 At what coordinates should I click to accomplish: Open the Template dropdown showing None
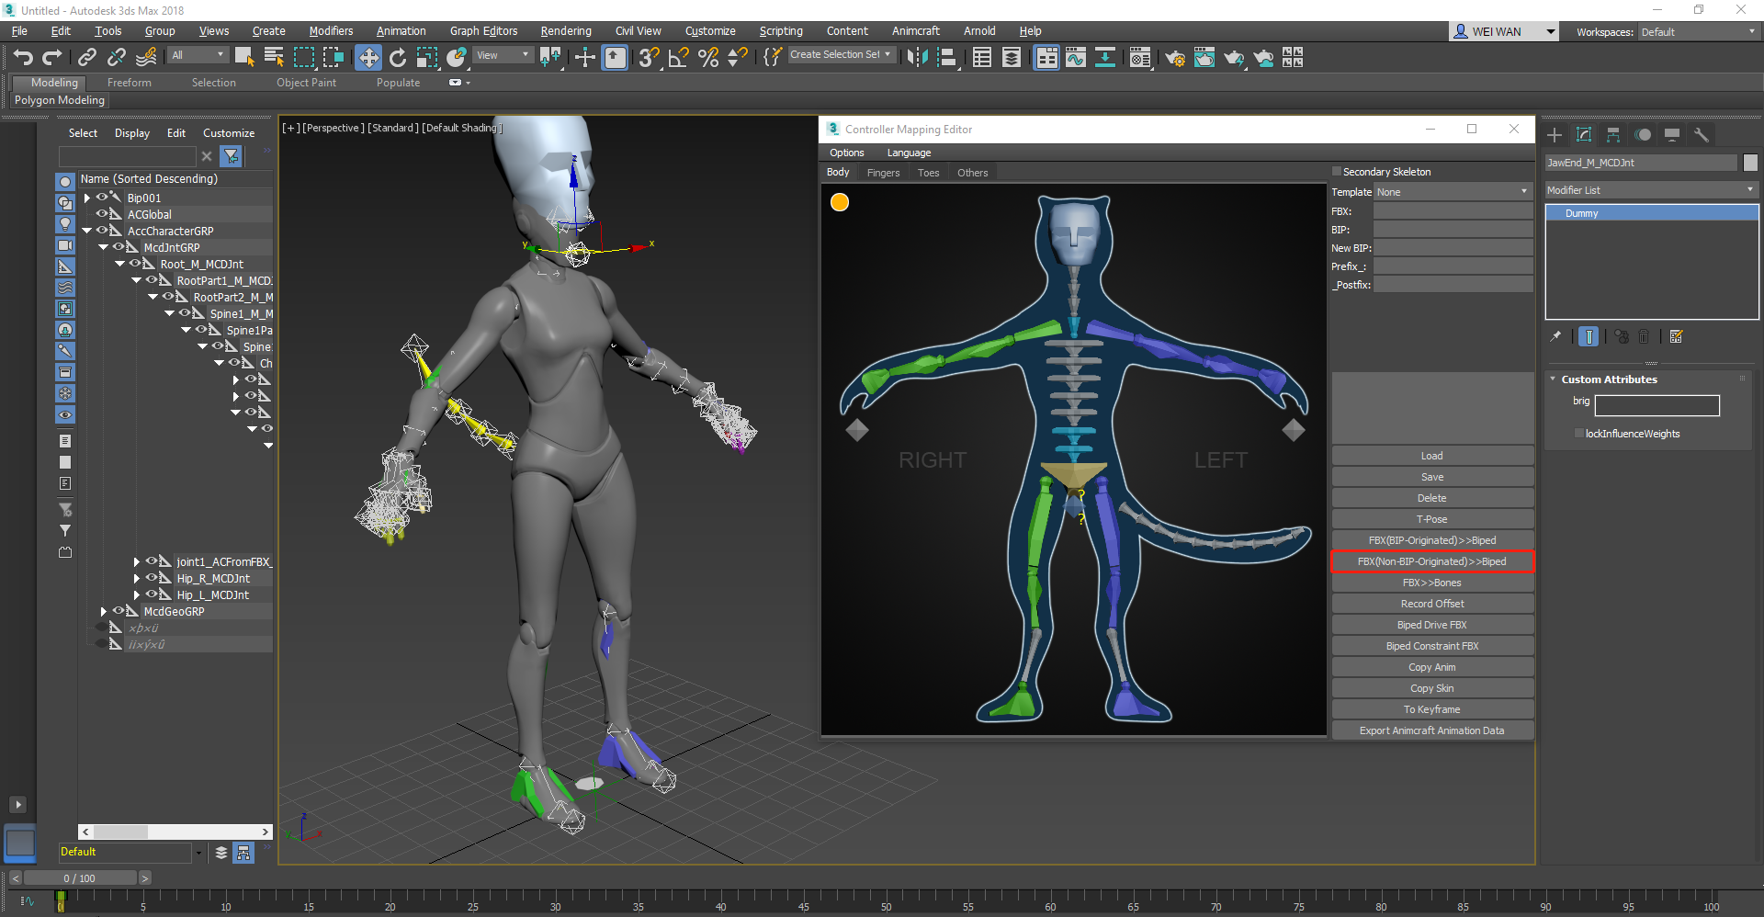point(1453,192)
